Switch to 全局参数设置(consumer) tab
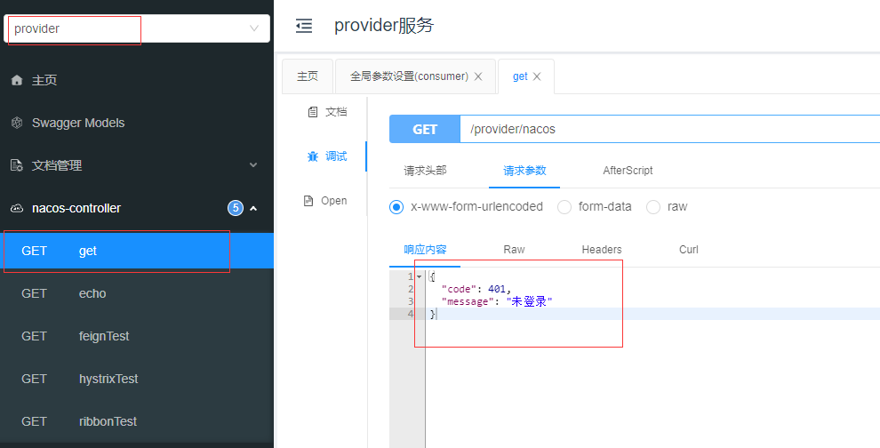Image resolution: width=880 pixels, height=448 pixels. pos(409,76)
